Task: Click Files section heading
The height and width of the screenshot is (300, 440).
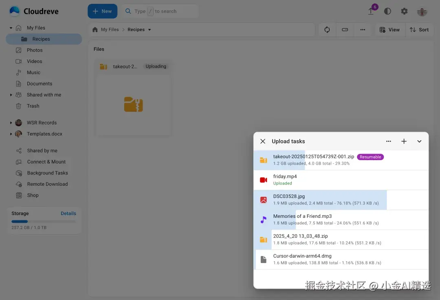Action: (x=99, y=49)
